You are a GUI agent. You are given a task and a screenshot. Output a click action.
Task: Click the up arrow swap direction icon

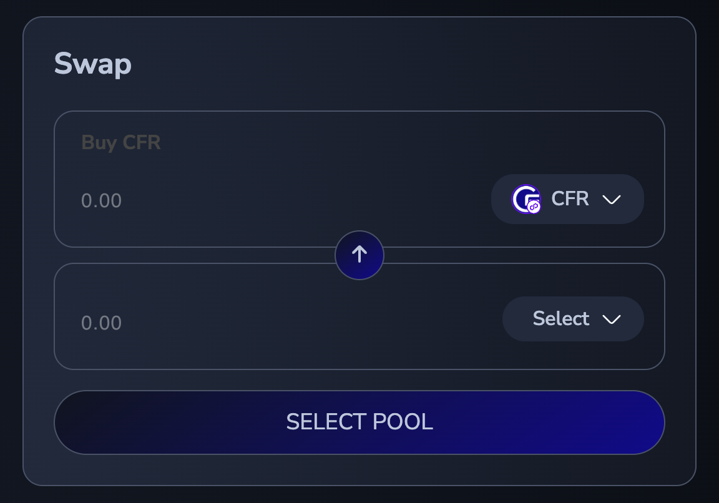[359, 255]
